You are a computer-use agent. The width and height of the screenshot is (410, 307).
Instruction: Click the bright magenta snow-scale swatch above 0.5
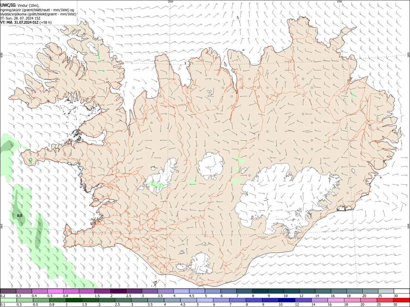pyautogui.click(x=55, y=291)
